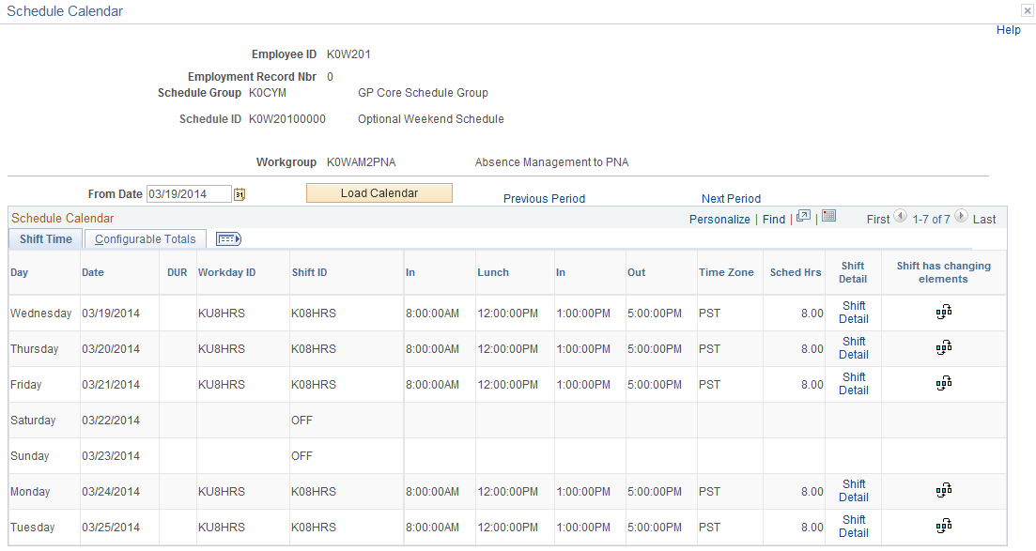Open the Help link
Viewport: 1036px width, 551px height.
1008,30
